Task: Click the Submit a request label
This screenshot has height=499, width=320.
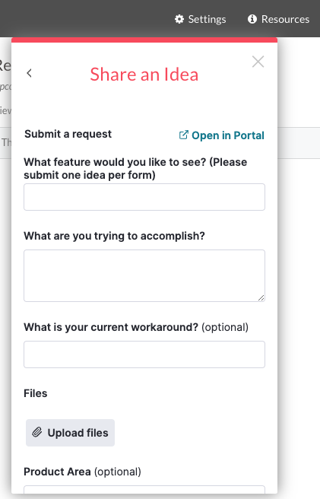Action: (x=68, y=134)
